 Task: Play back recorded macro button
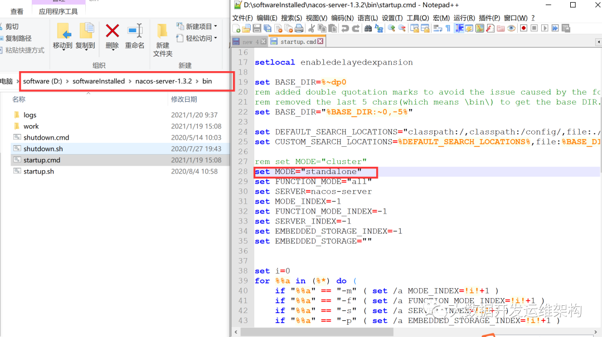tap(545, 28)
